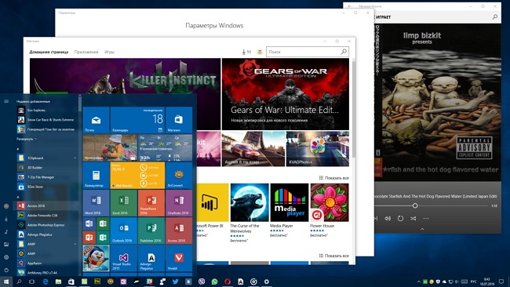Viewport: 510px width, 287px height.
Task: Open ArtMoney PRO v7.44 from app list
Action: coord(46,273)
